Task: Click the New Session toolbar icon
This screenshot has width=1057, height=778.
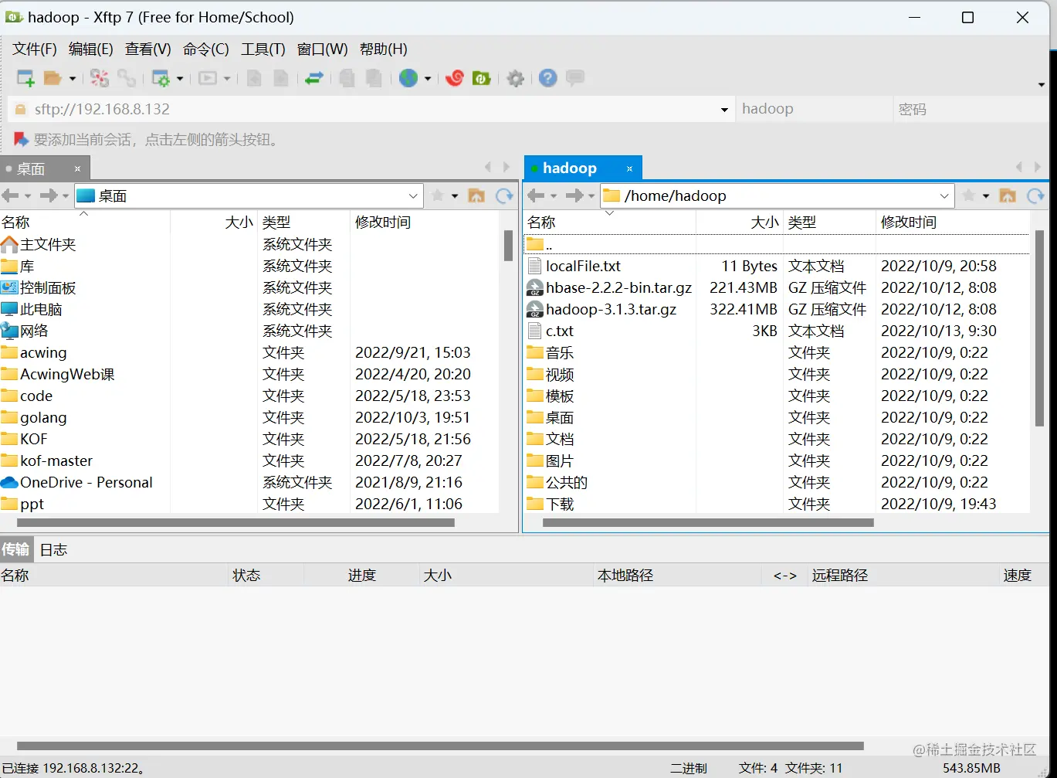Action: click(x=25, y=78)
